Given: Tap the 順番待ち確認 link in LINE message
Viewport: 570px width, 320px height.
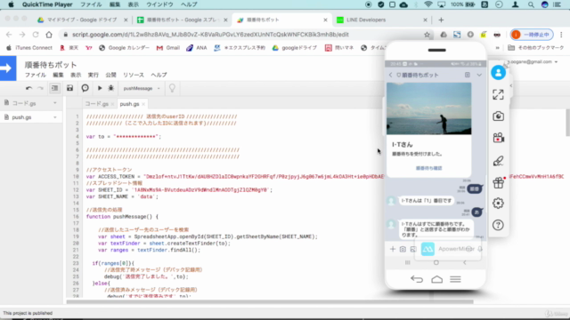Looking at the screenshot, I should (429, 168).
